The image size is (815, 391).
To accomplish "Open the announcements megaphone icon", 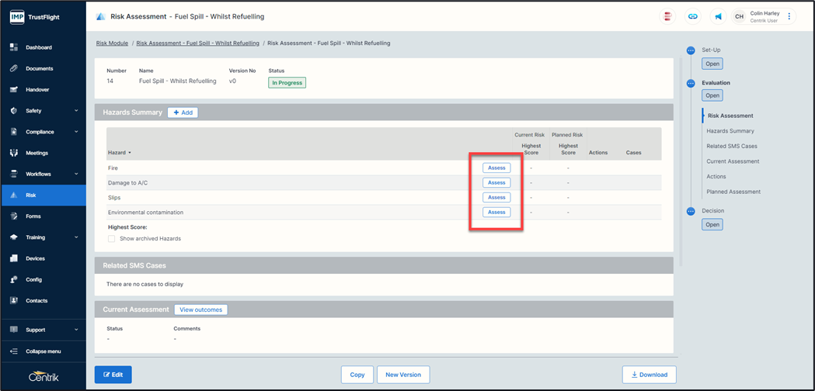I will pos(719,16).
